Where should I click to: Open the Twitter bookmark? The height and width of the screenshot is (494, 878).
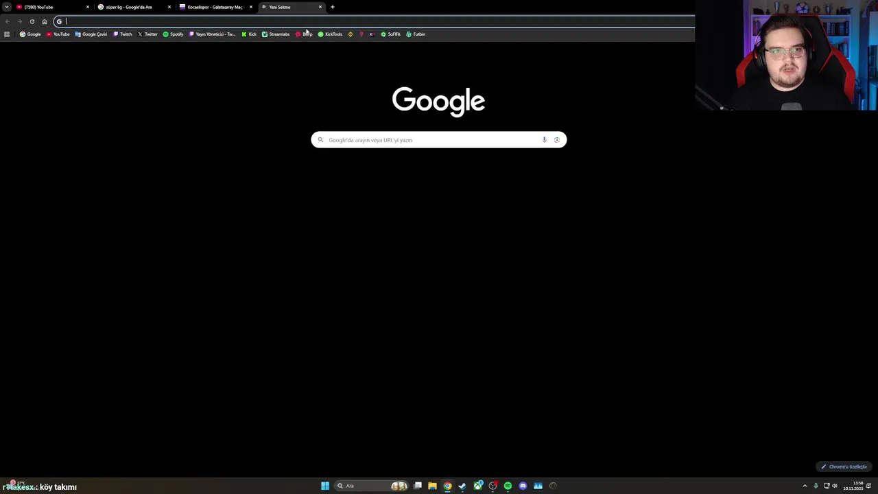[x=147, y=34]
